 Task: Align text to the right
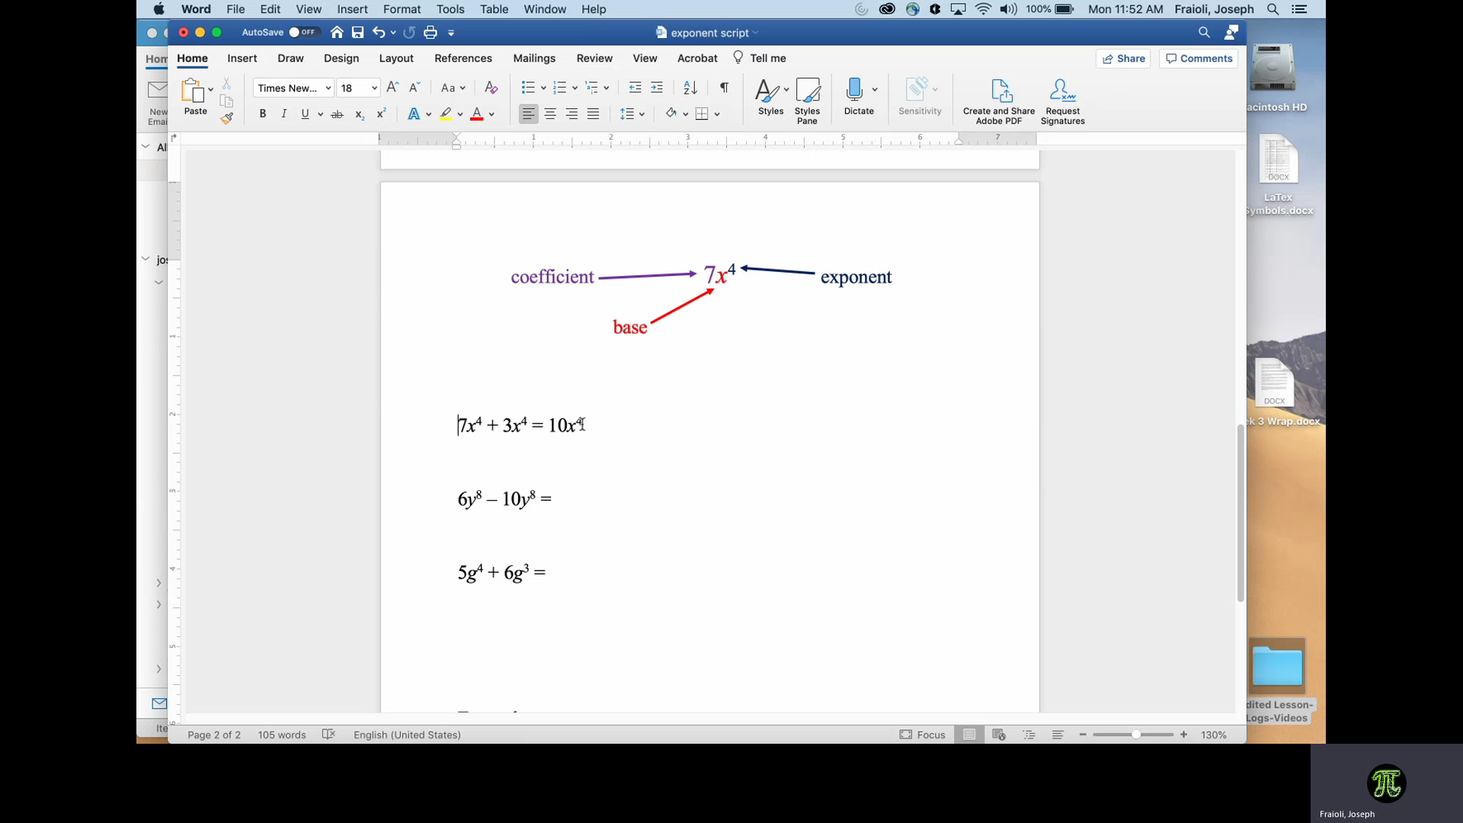[x=571, y=114]
